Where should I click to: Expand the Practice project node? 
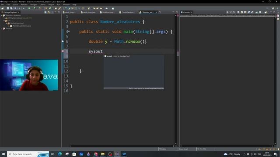tap(2, 28)
